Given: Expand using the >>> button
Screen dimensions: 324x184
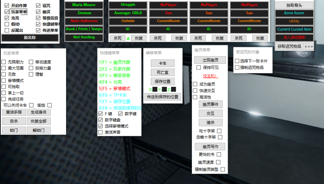Looking at the screenshot, I should [309, 46].
